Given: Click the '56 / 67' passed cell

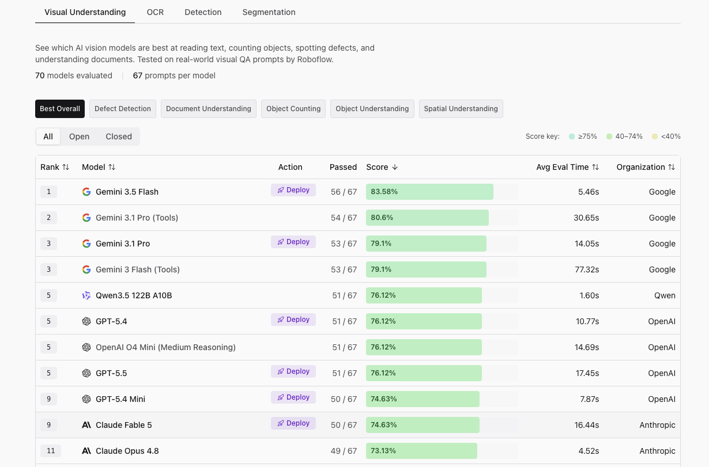Looking at the screenshot, I should (x=344, y=192).
